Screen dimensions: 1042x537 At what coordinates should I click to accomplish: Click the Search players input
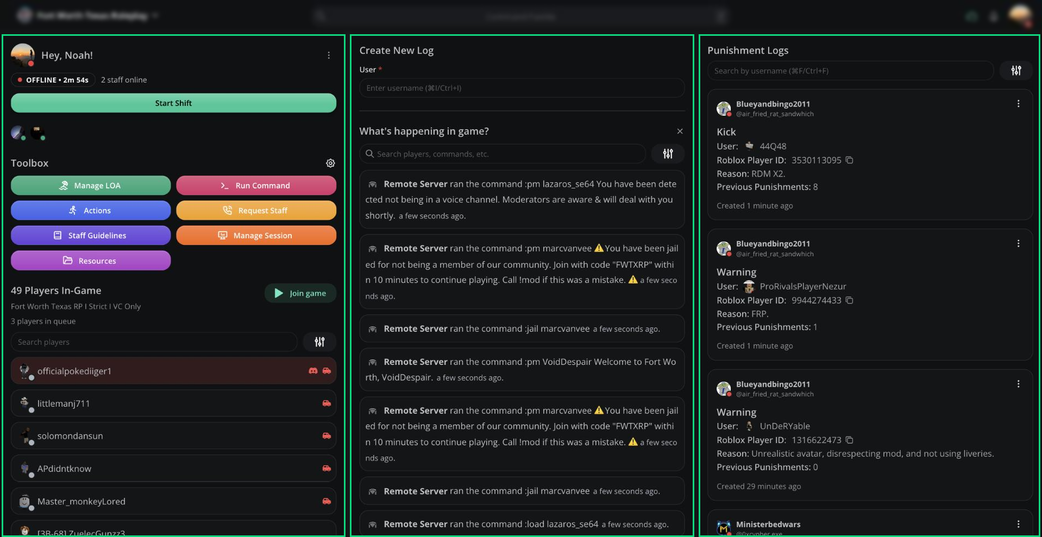[154, 342]
